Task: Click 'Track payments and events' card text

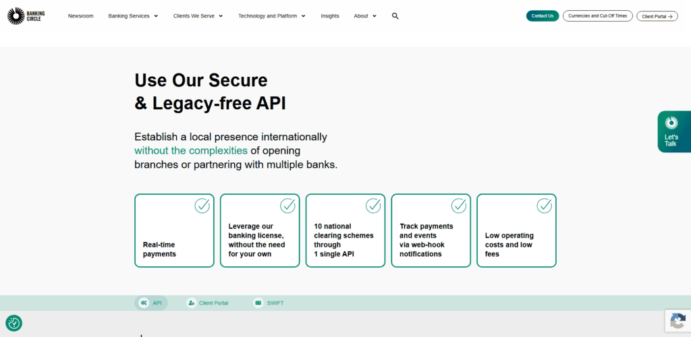Action: click(426, 240)
